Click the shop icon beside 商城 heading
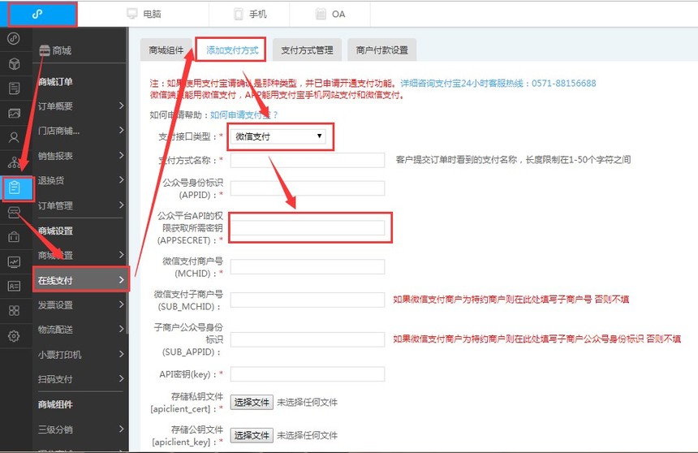 (x=45, y=50)
